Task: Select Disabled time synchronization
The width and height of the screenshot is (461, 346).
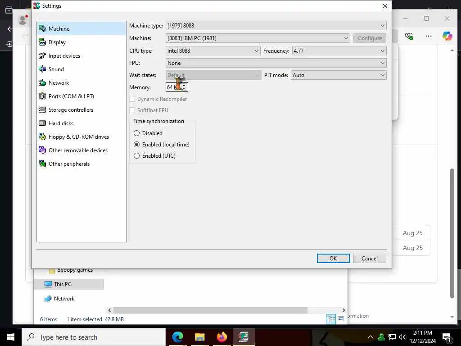Action: [x=136, y=133]
